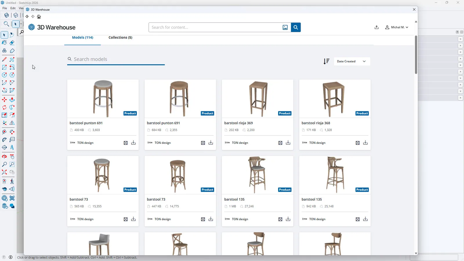Download the barstool rioja 369 model
Viewport: 464px width, 261px height.
click(x=288, y=143)
